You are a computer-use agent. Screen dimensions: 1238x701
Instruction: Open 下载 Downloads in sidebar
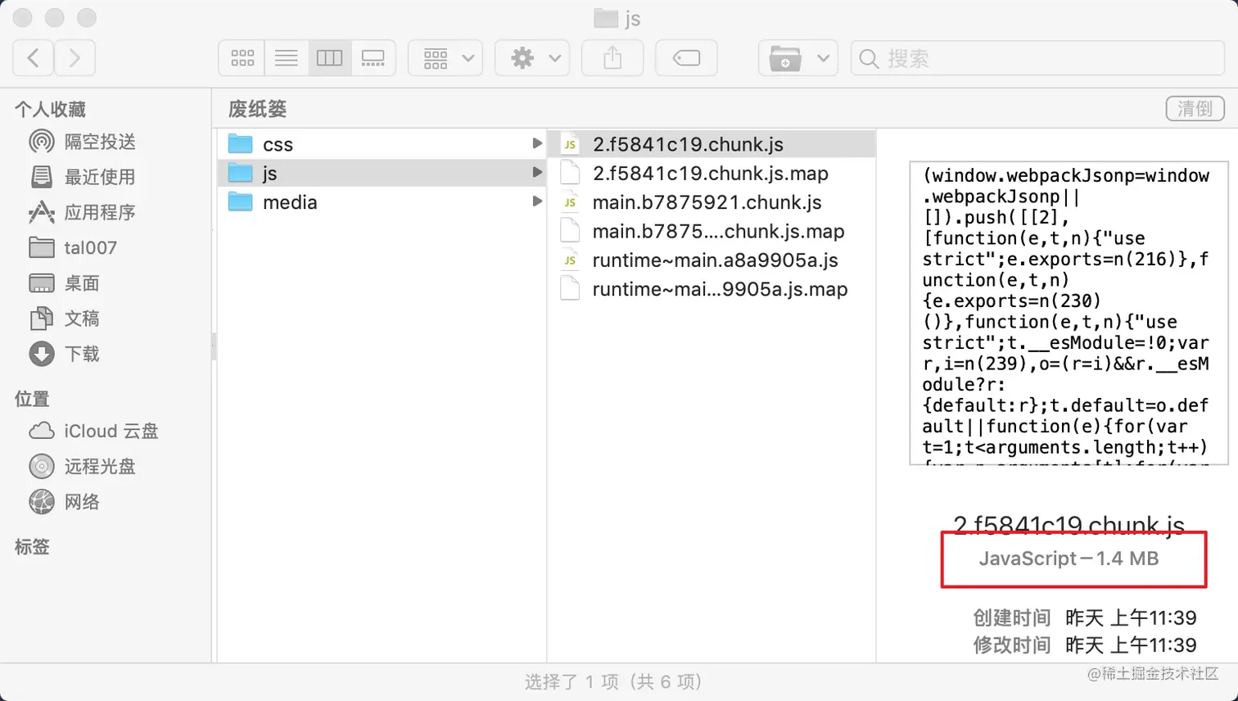(64, 354)
